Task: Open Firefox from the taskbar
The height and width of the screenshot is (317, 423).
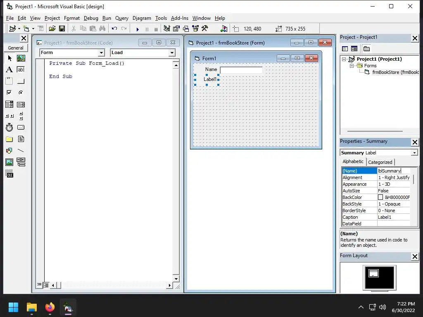Action: 50,307
